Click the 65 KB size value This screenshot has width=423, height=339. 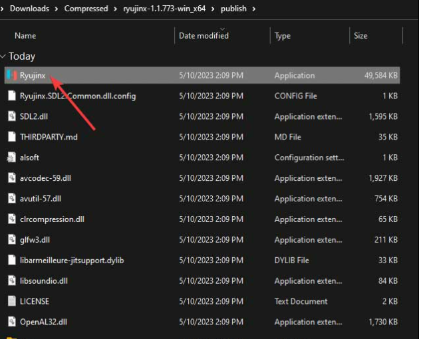click(388, 219)
